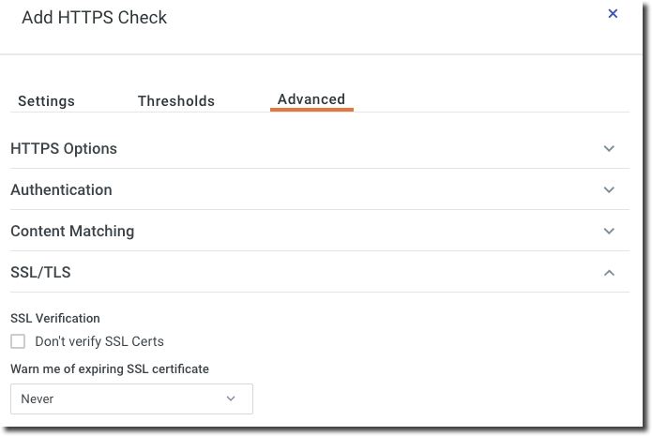Click the Content Matching chevron icon
Screen dimensions: 652x436
tap(609, 231)
